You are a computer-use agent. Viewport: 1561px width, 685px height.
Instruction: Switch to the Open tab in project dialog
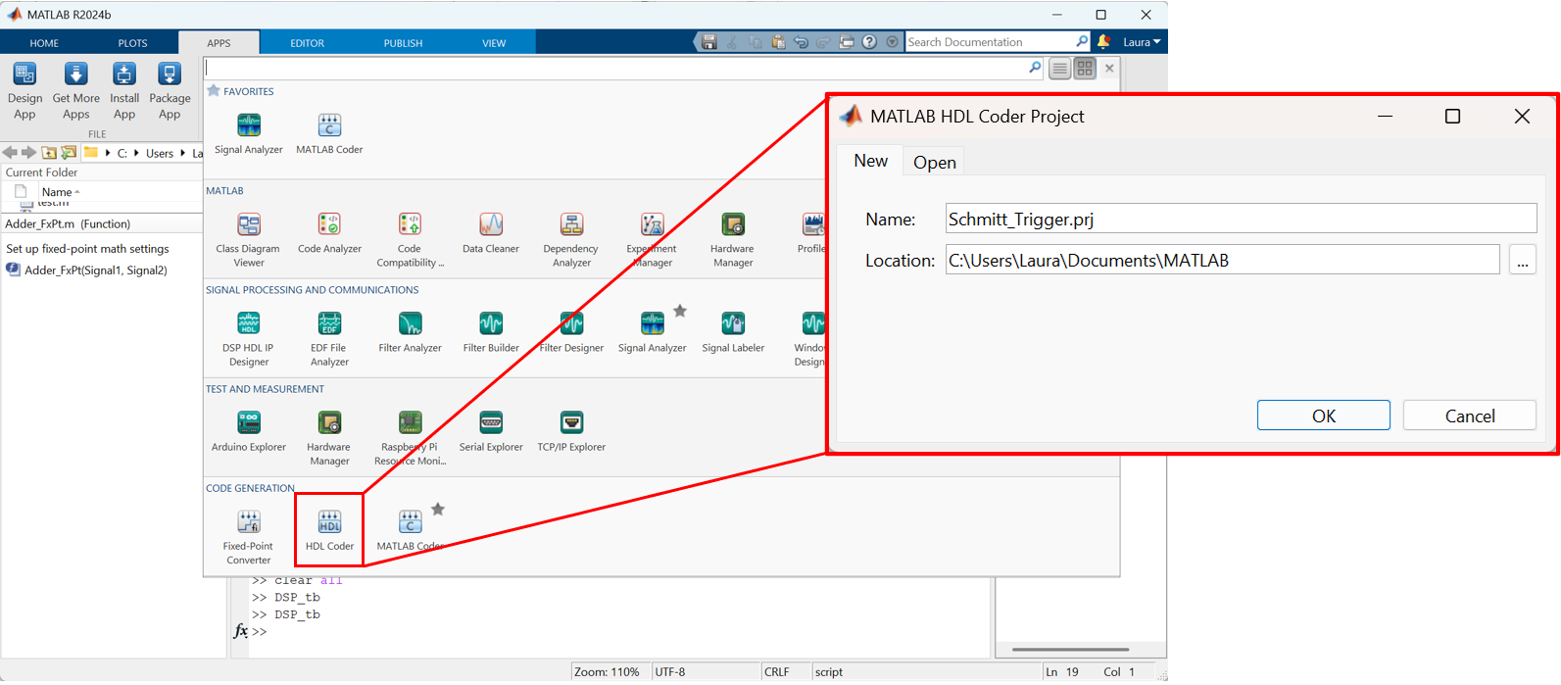click(x=934, y=163)
